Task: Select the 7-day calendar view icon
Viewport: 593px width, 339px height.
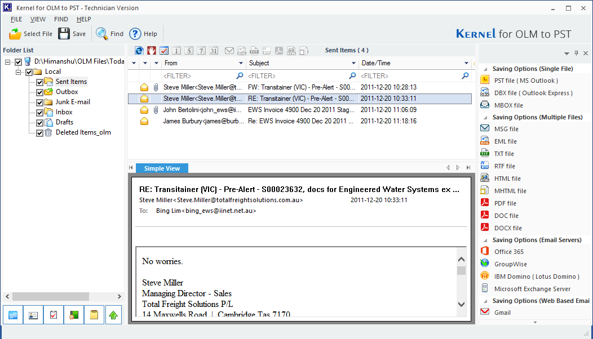Action: tap(202, 51)
